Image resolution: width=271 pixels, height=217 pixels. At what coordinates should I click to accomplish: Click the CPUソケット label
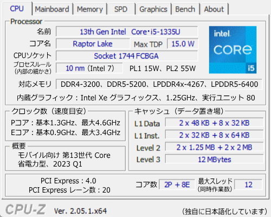coord(33,55)
